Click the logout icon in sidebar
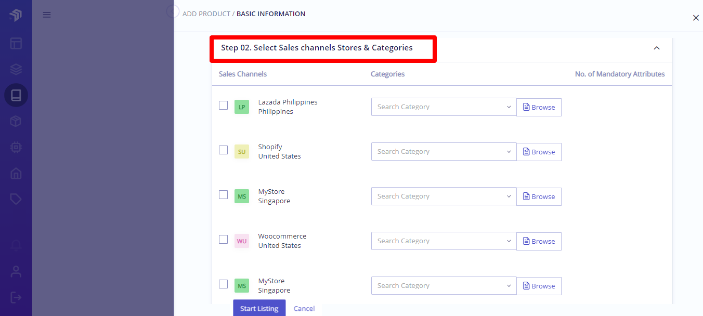 pyautogui.click(x=16, y=297)
